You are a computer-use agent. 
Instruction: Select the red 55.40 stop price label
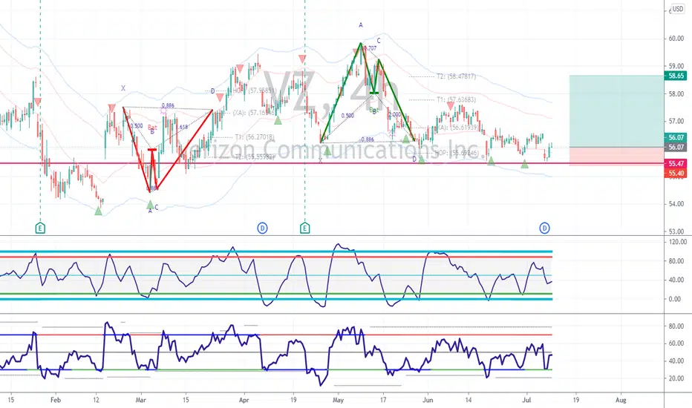[x=676, y=174]
